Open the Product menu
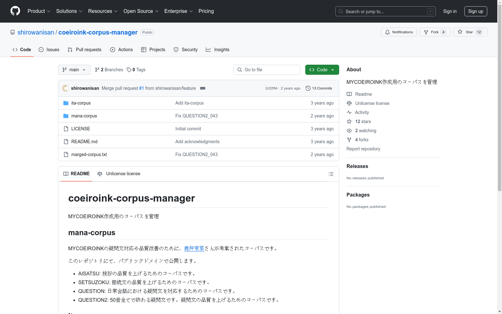This screenshot has width=502, height=314. (x=39, y=11)
